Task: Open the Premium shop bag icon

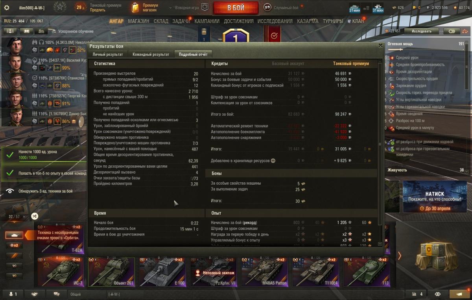Action: (x=135, y=7)
